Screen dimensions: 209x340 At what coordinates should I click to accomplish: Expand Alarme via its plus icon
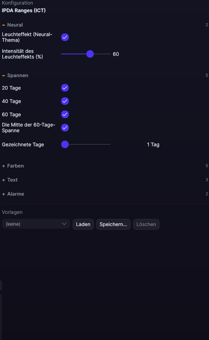pyautogui.click(x=3, y=194)
